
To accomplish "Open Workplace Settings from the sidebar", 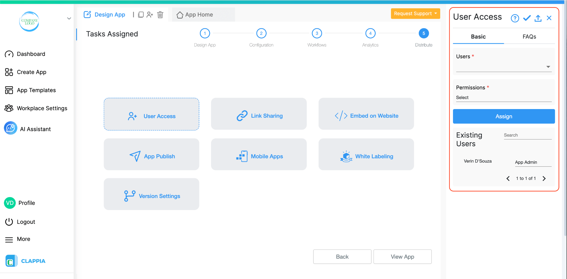I will (42, 108).
